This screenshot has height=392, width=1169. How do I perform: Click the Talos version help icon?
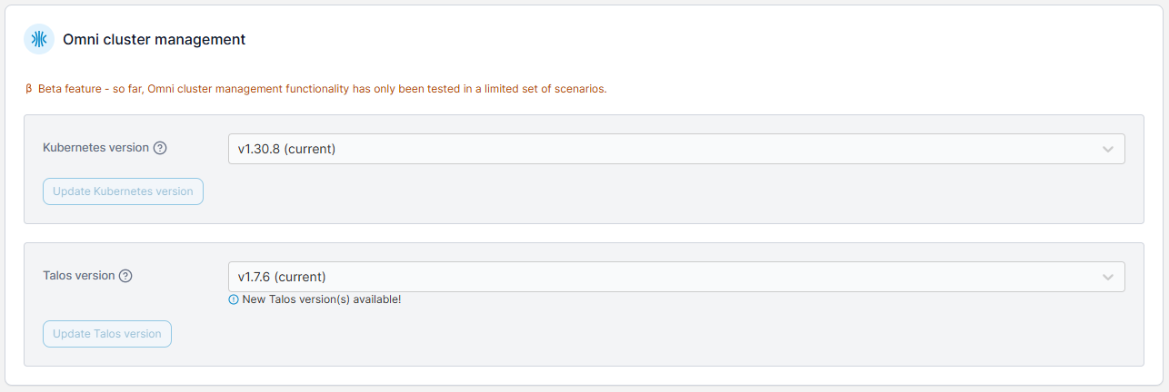tap(126, 276)
